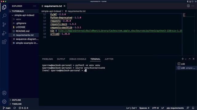The image size is (197, 110).
Task: Collapse the TUTORIALS workspace section
Action: click(x=24, y=11)
